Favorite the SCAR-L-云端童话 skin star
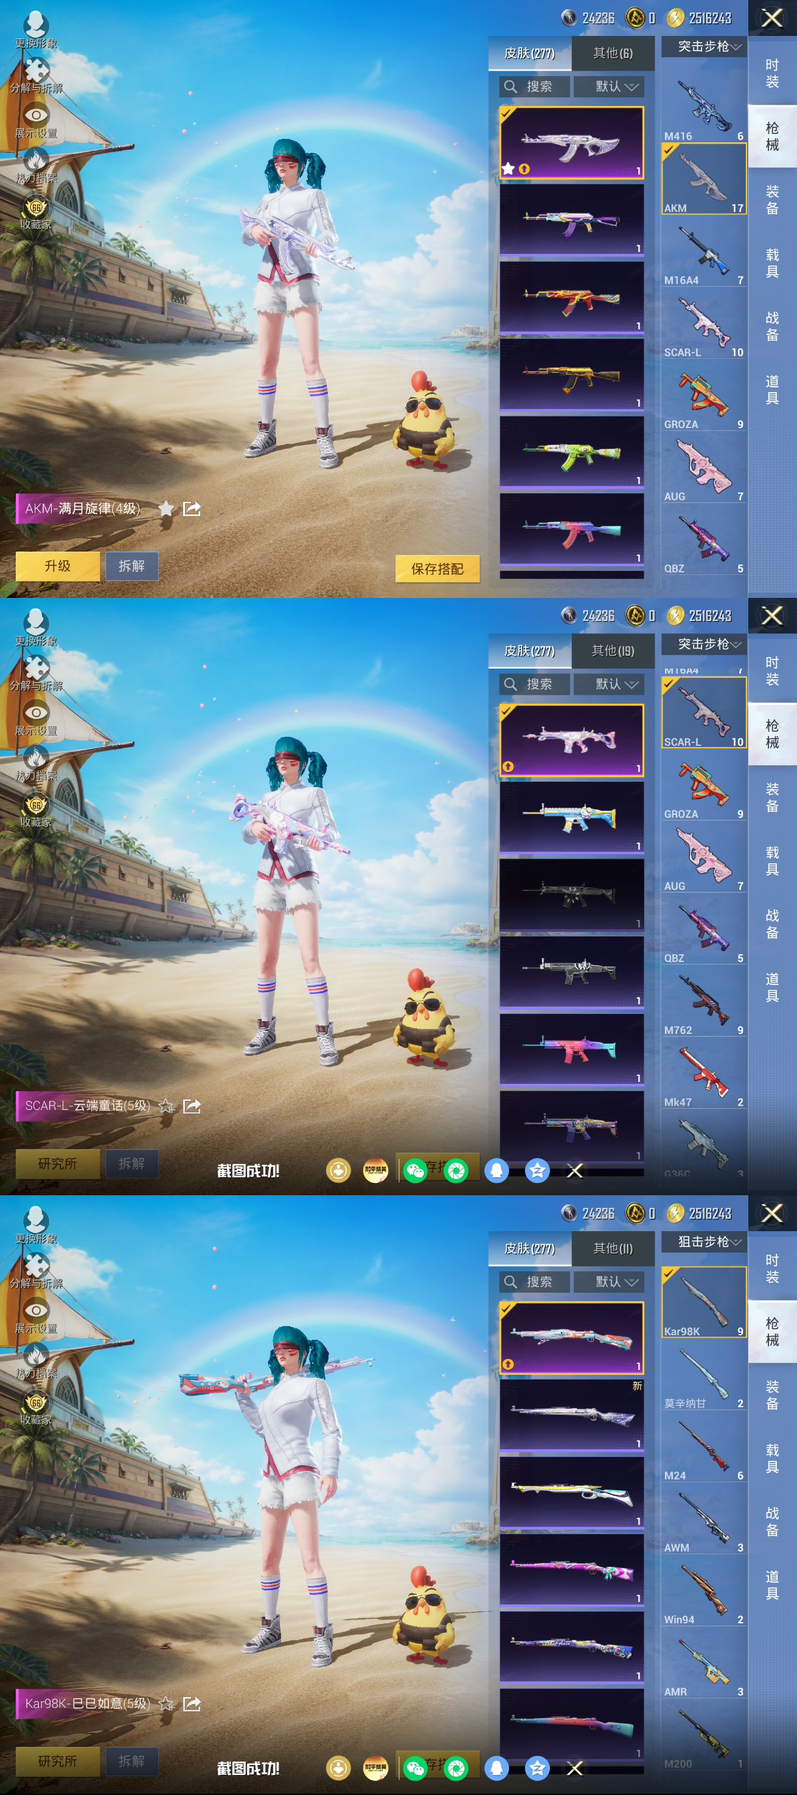The height and width of the screenshot is (1795, 797). tap(165, 1106)
